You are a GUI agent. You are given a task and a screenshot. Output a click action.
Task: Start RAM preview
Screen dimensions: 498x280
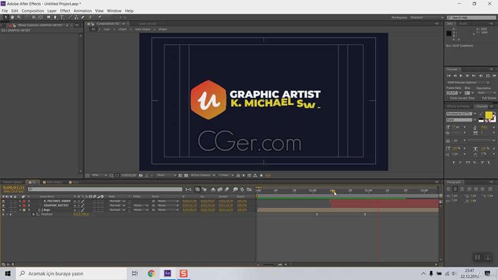click(x=495, y=76)
